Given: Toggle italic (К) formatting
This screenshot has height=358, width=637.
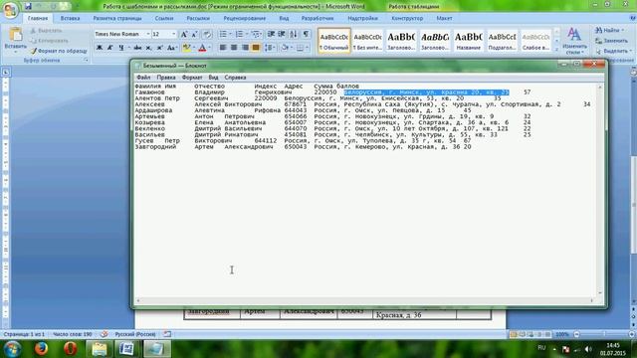Looking at the screenshot, I should [109, 48].
